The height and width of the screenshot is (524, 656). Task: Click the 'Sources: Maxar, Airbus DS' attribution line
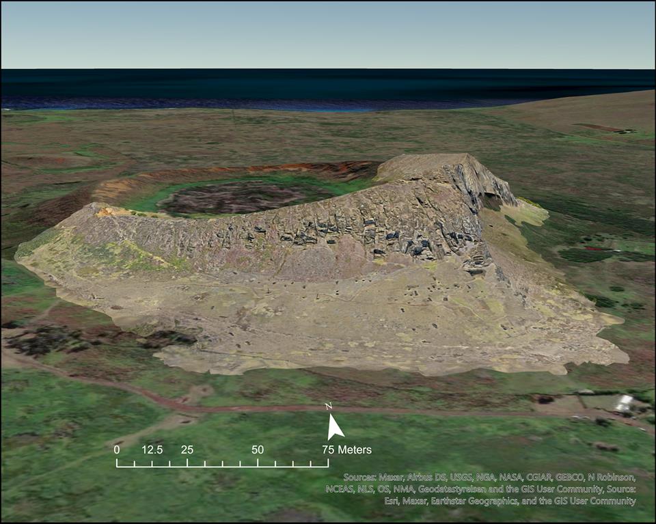(x=490, y=477)
